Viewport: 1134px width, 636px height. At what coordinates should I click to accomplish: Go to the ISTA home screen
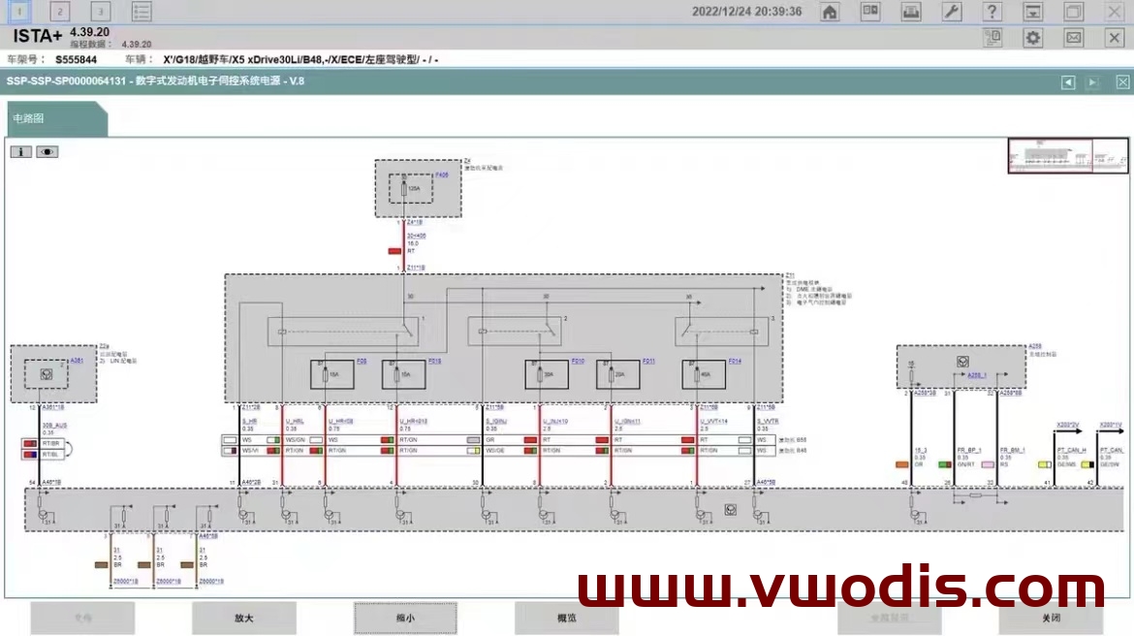click(830, 12)
